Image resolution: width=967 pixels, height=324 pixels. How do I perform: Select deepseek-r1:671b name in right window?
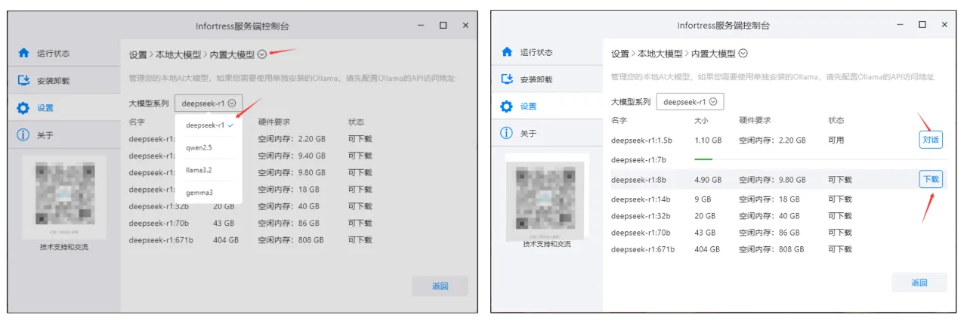(x=642, y=249)
